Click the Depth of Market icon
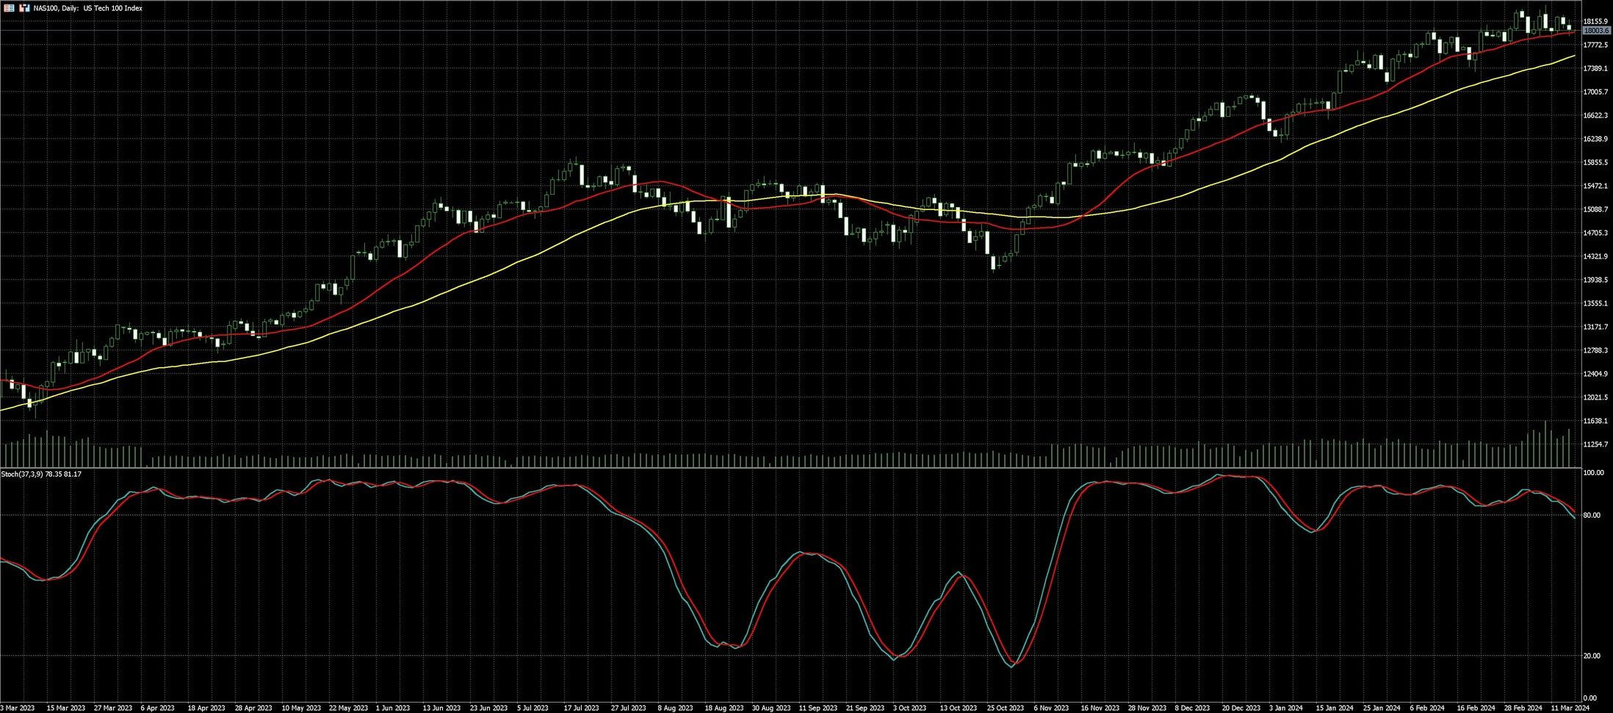The image size is (1613, 713). click(x=25, y=8)
